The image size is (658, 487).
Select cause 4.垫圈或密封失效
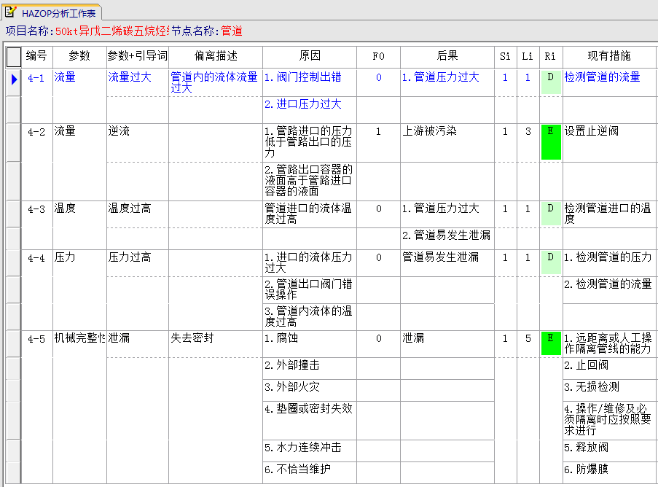tap(310, 420)
